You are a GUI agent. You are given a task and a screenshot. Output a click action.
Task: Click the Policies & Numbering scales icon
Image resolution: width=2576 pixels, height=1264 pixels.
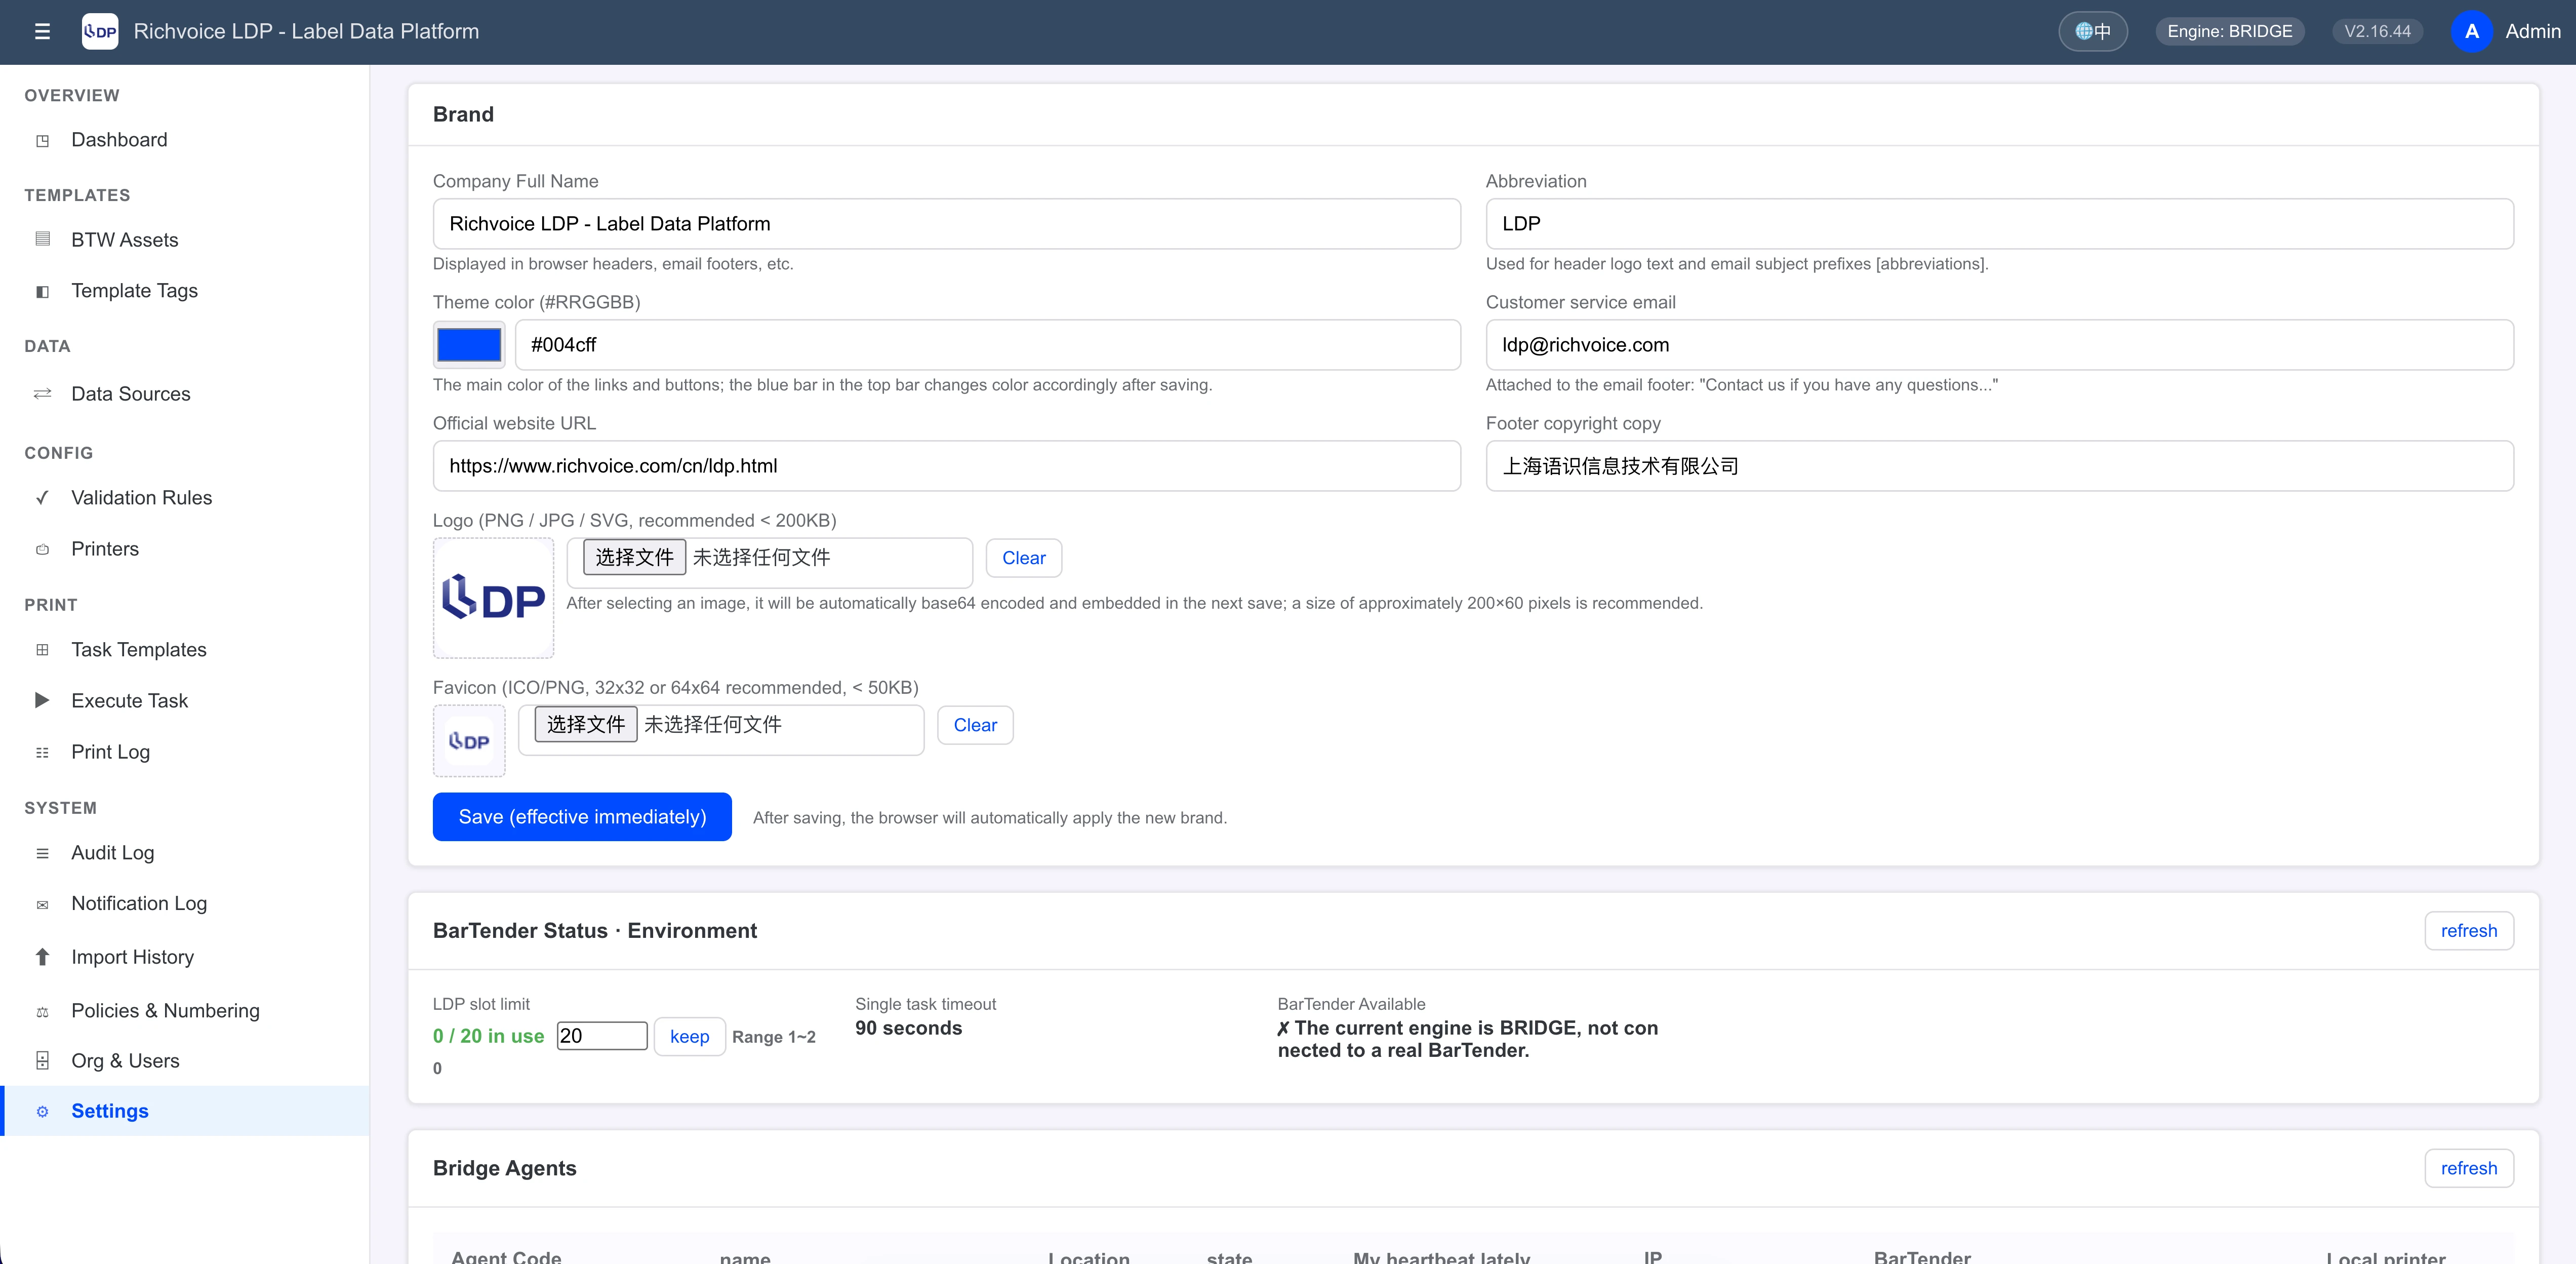[x=42, y=1011]
